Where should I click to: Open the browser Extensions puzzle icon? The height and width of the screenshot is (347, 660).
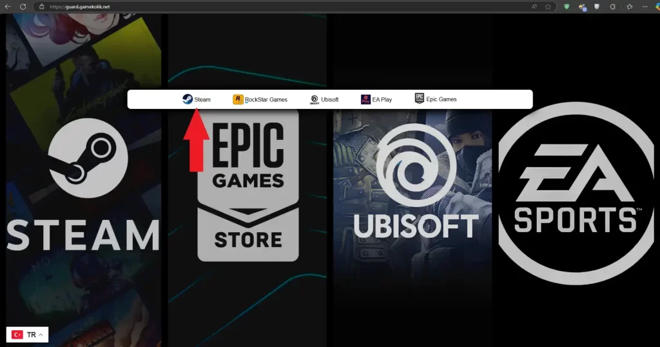612,6
